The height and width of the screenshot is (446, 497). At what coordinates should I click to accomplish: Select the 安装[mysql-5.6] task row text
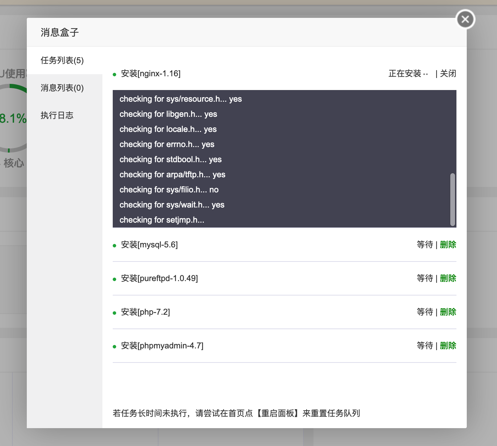pos(149,245)
